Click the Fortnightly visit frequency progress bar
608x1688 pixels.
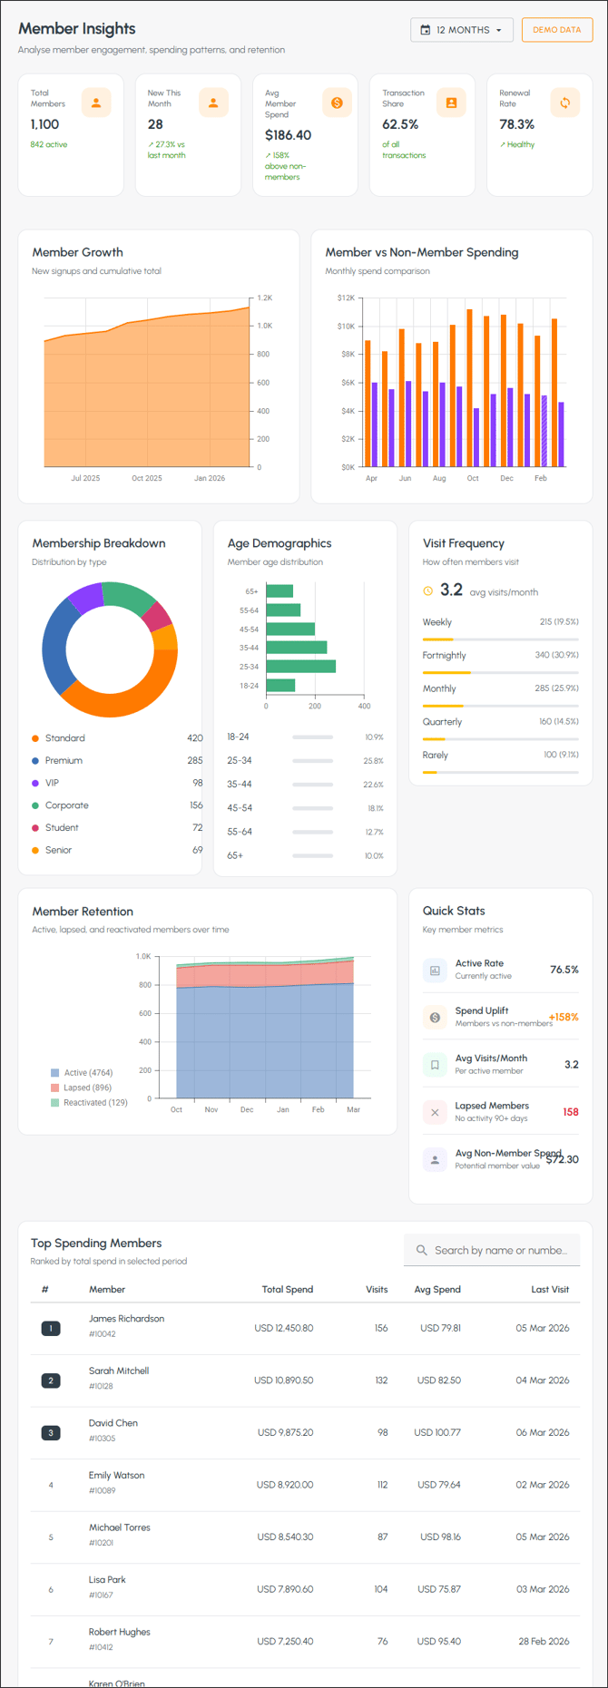point(501,672)
